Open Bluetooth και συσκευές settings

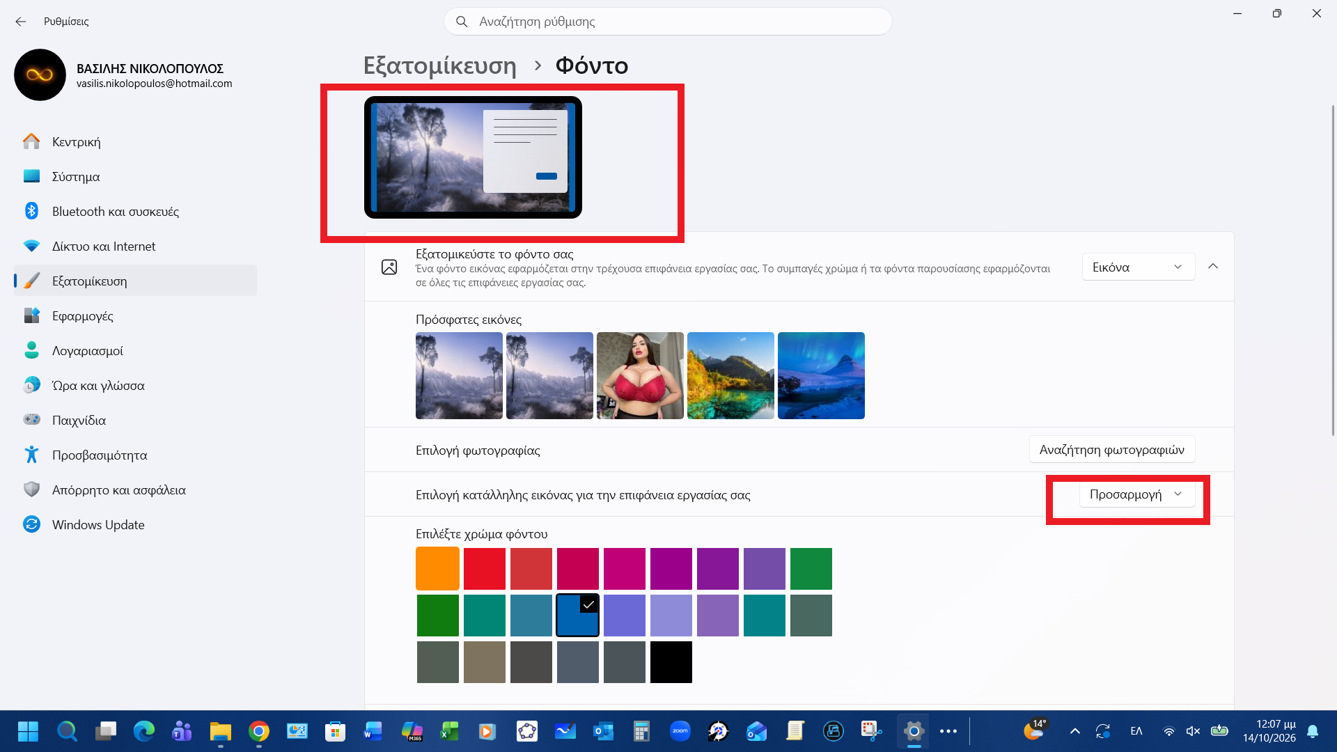pos(135,211)
